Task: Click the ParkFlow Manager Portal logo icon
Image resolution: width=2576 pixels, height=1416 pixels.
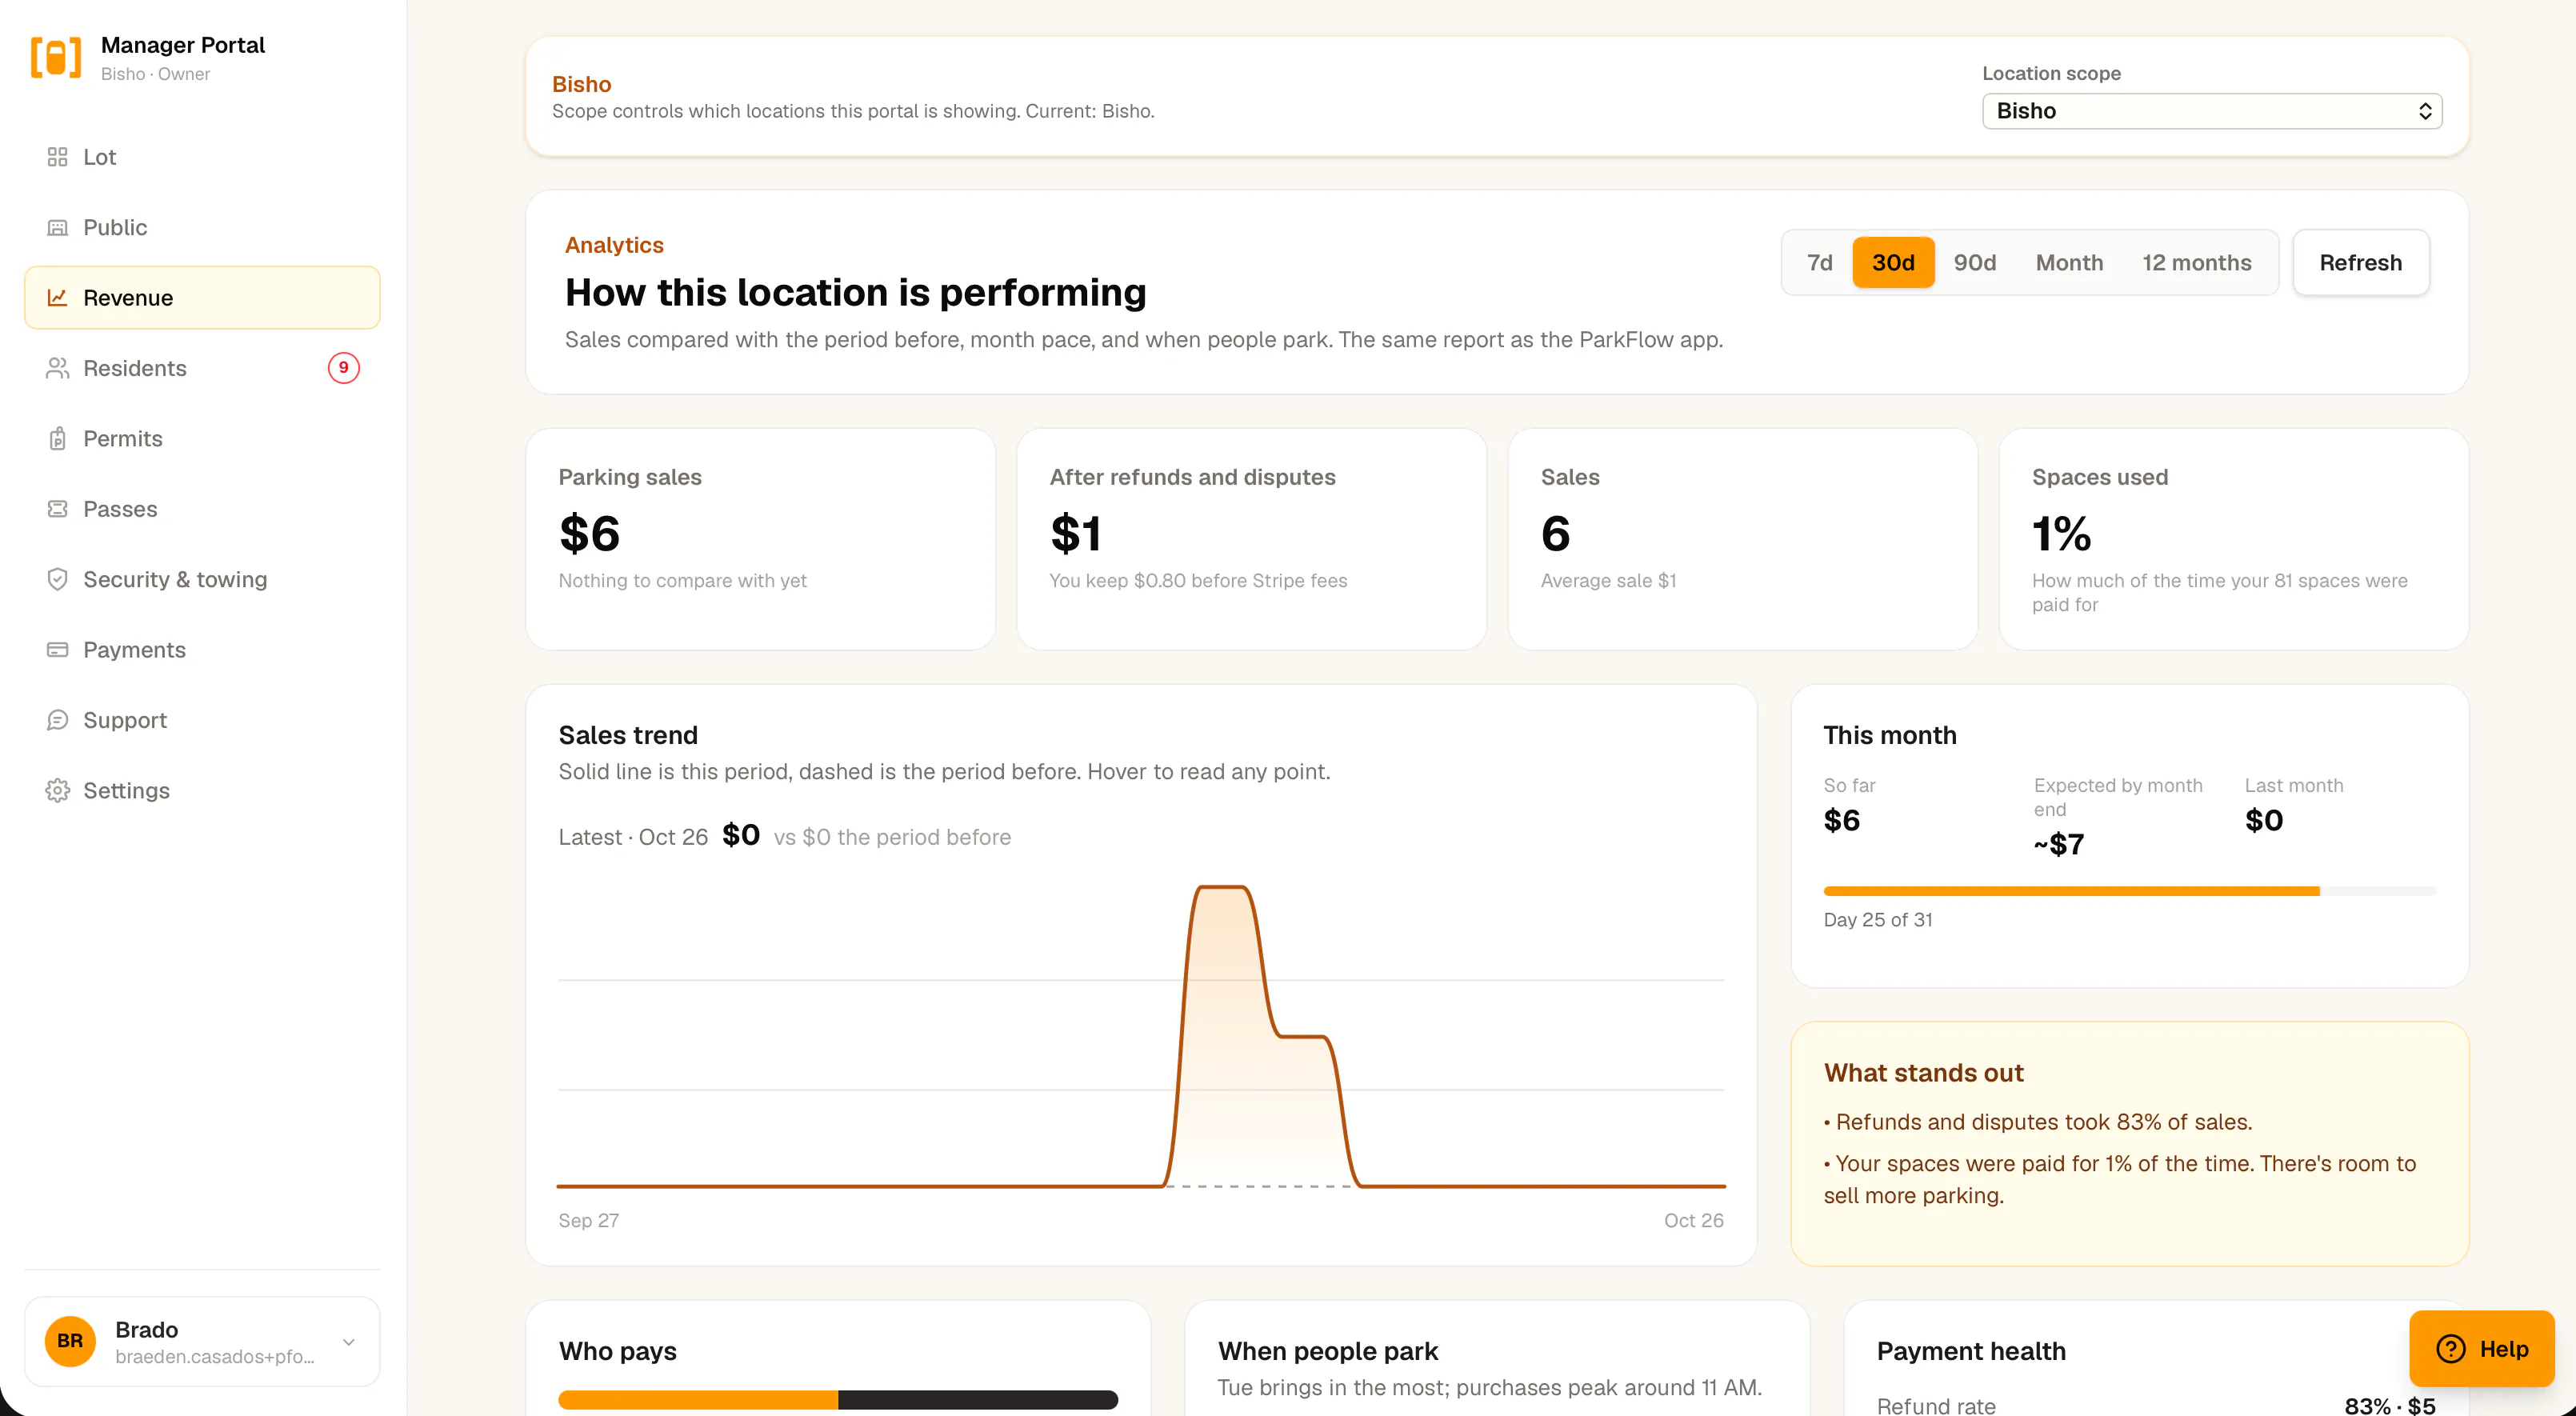Action: click(x=56, y=57)
